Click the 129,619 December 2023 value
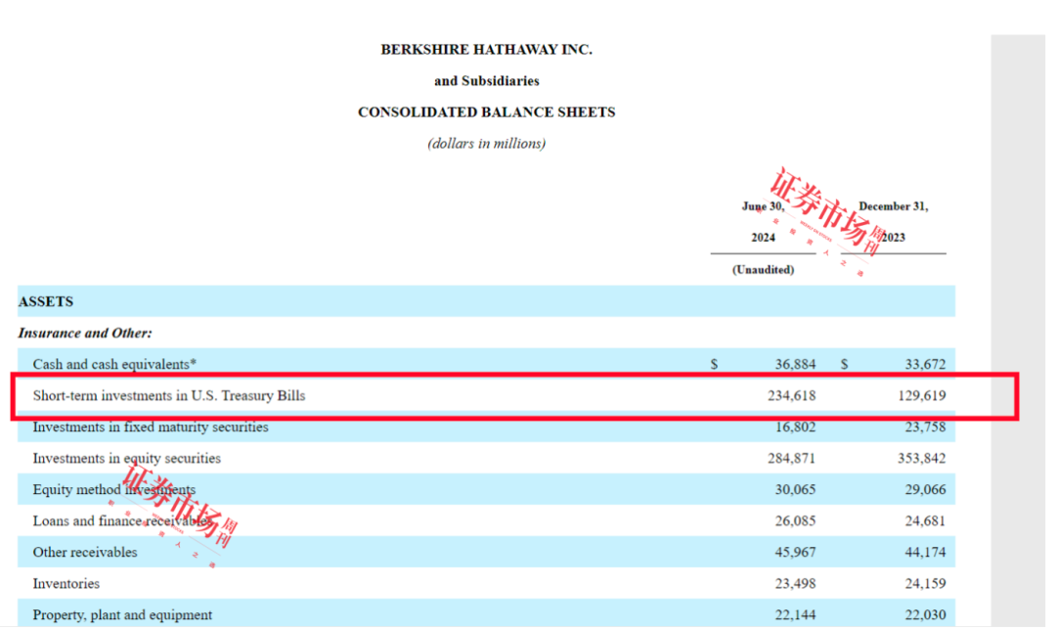The height and width of the screenshot is (630, 1056). coord(921,395)
